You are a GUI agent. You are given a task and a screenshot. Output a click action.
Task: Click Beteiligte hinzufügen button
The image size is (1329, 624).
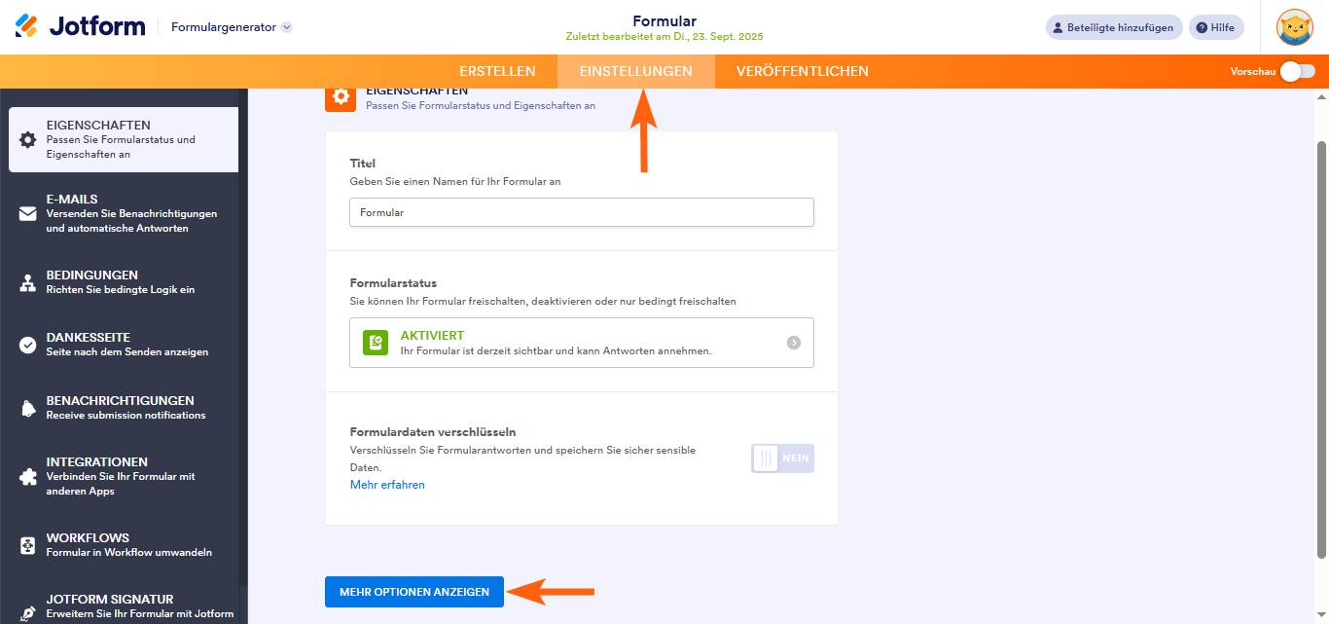click(x=1114, y=27)
